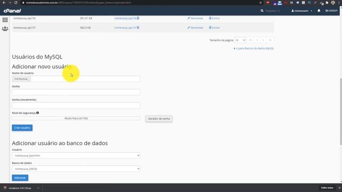Screen dimensions: 342x192
Task: Rename the nomeusua_wp154 database
Action: coord(195,18)
